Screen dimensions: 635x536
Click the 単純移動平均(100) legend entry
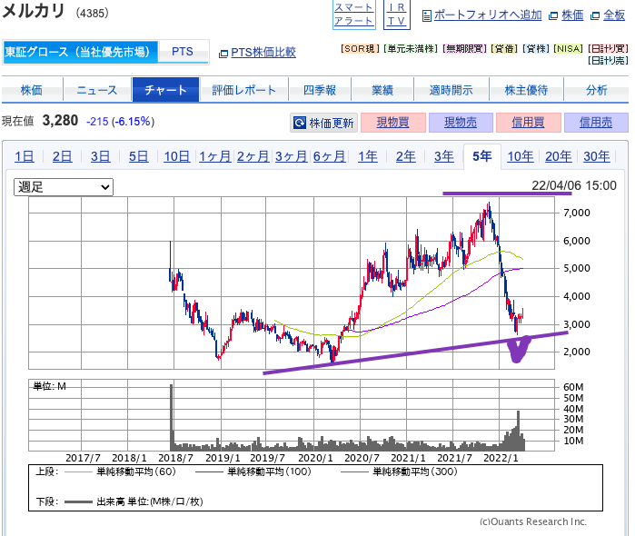[x=253, y=472]
